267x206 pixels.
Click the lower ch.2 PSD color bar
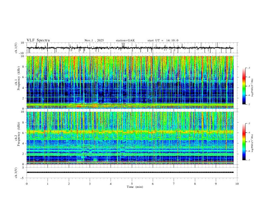244,142
